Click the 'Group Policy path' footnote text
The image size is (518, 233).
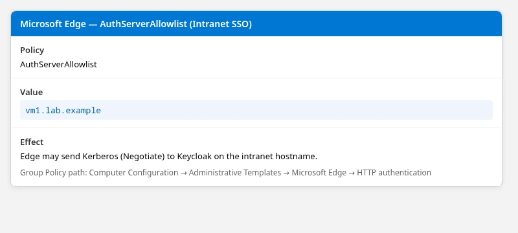(225, 173)
